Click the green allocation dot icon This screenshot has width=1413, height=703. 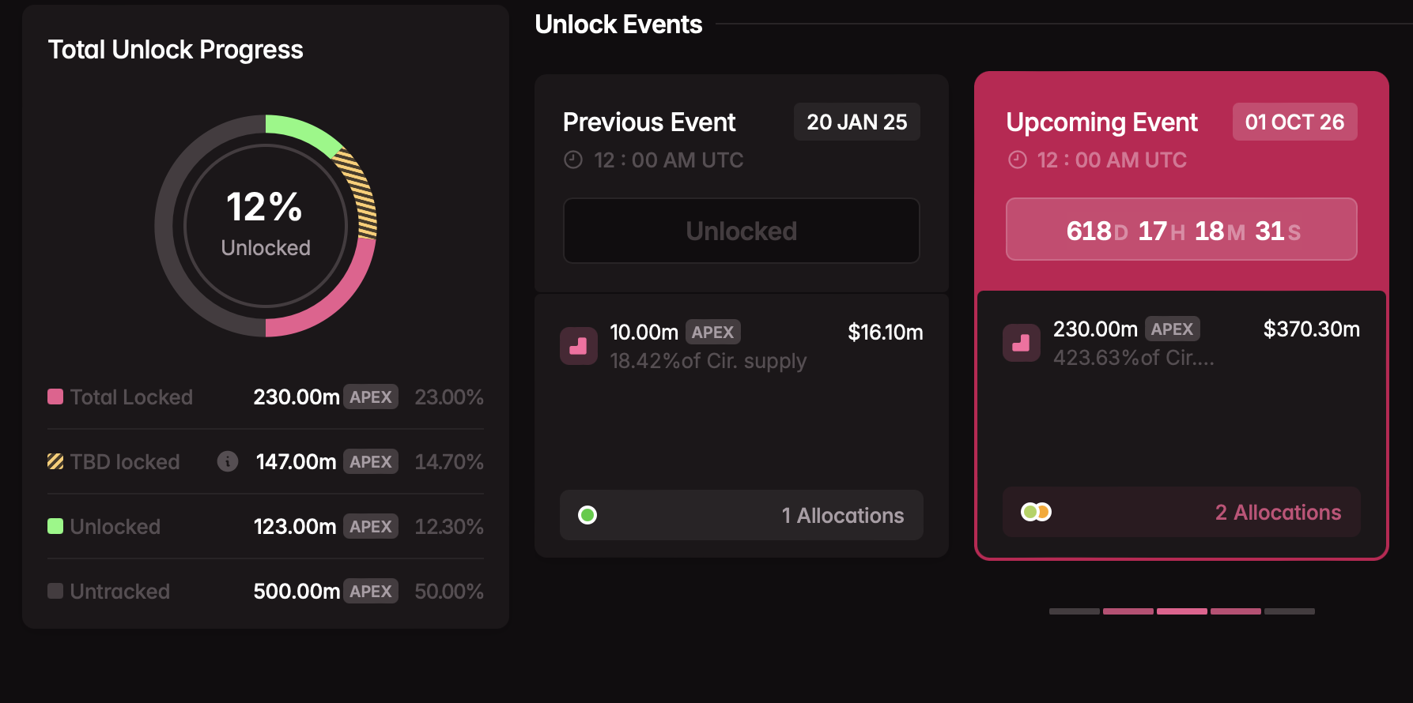click(x=587, y=515)
